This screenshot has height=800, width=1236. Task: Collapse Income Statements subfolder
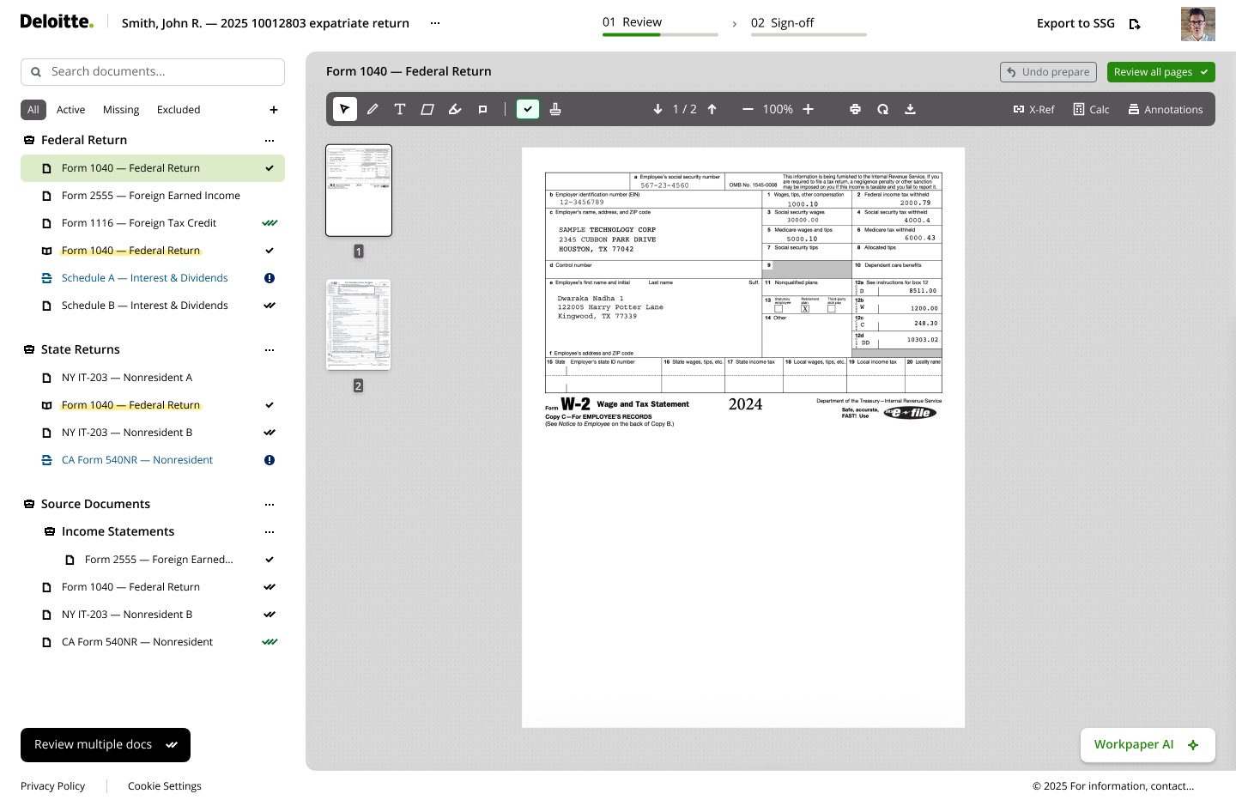[50, 531]
